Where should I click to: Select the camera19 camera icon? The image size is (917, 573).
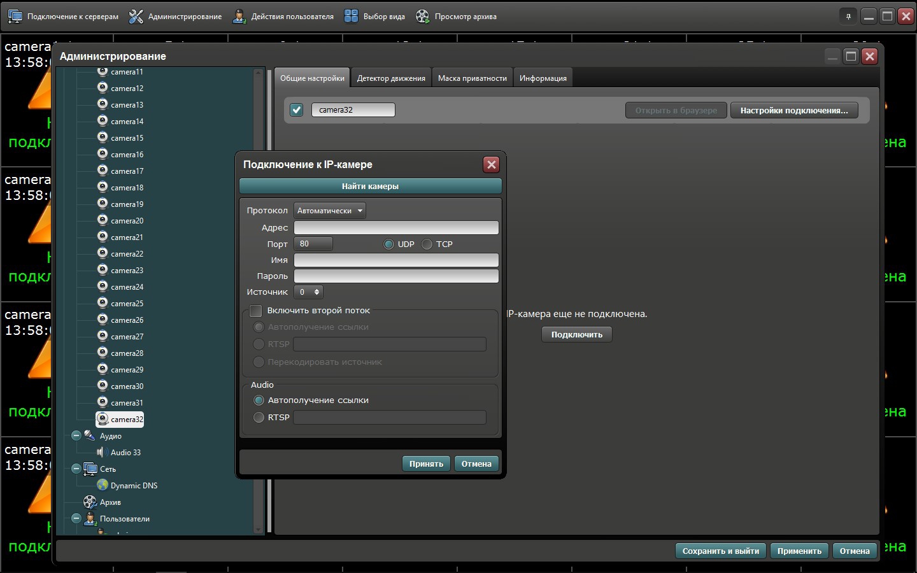coord(103,204)
